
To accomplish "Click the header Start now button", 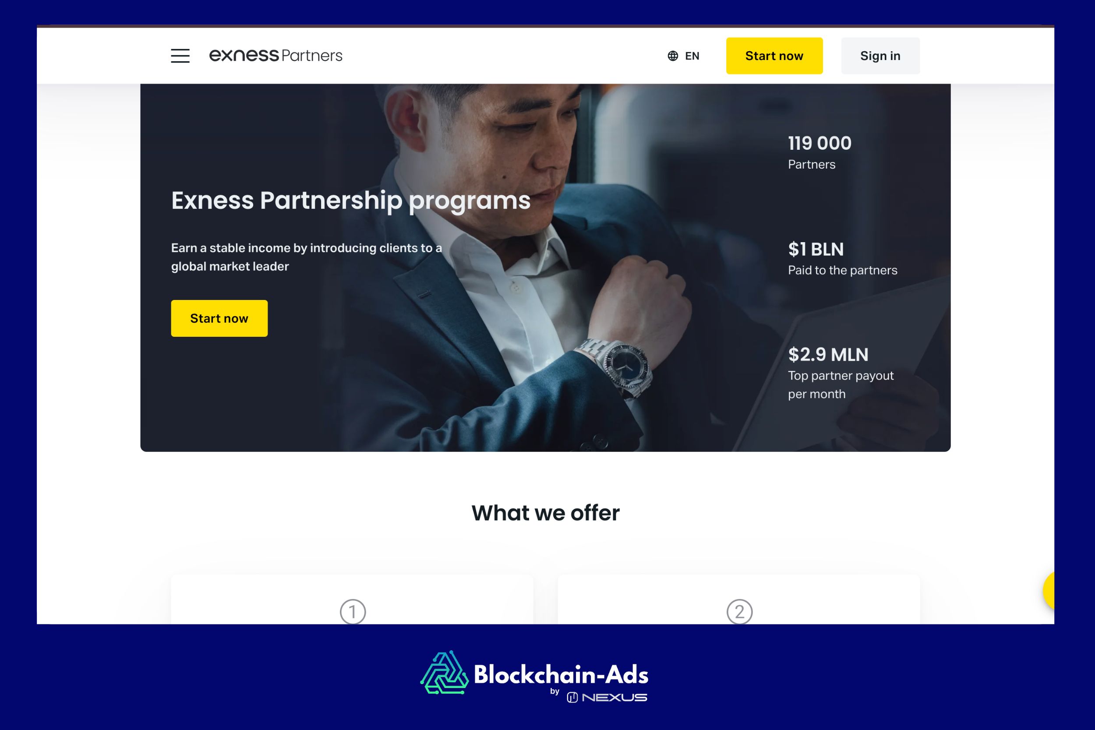I will tap(774, 56).
